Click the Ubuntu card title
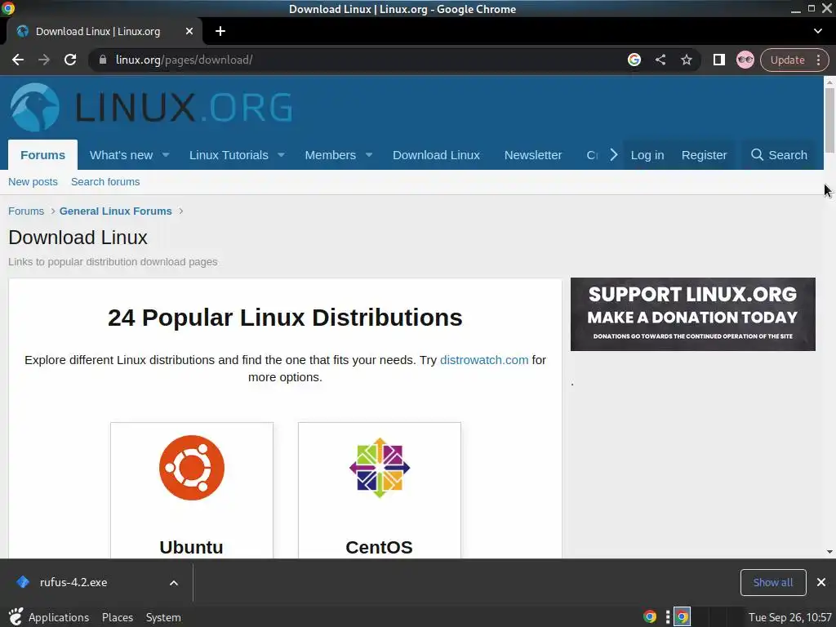 191,547
